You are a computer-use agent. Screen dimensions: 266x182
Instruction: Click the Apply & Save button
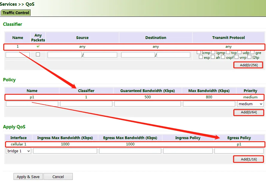28,177
